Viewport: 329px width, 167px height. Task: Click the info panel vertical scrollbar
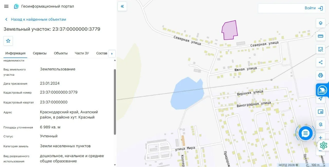point(115,102)
